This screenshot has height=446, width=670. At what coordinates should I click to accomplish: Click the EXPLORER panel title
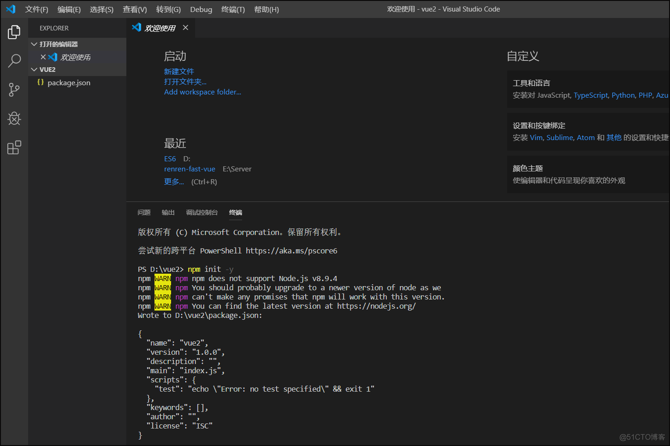point(54,28)
